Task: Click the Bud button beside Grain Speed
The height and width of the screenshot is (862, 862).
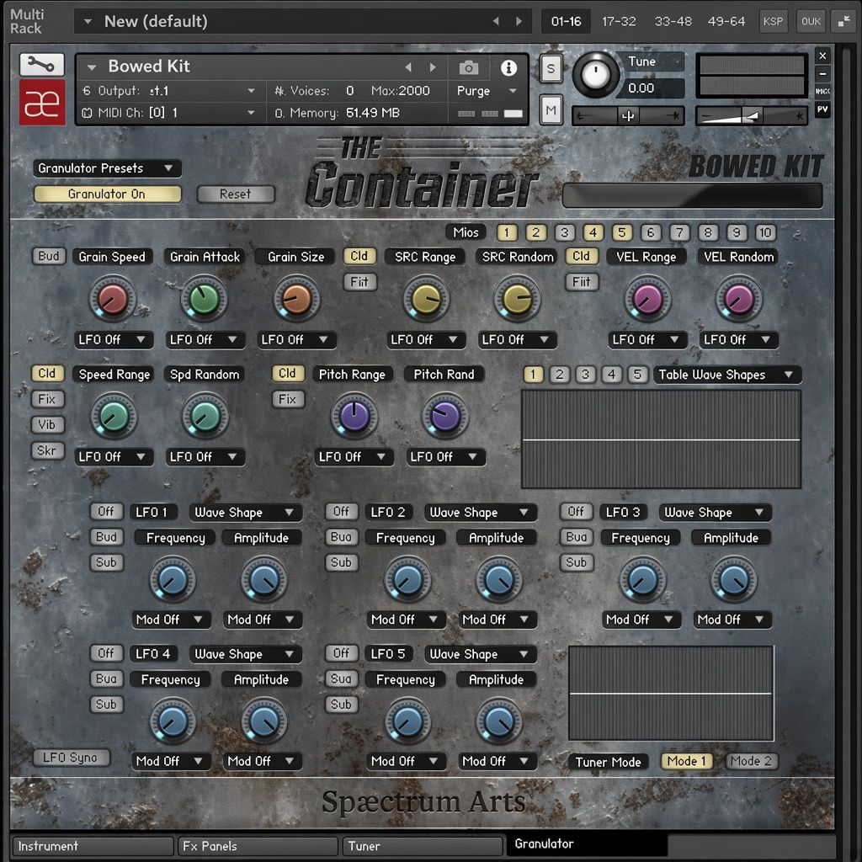Action: click(x=48, y=256)
